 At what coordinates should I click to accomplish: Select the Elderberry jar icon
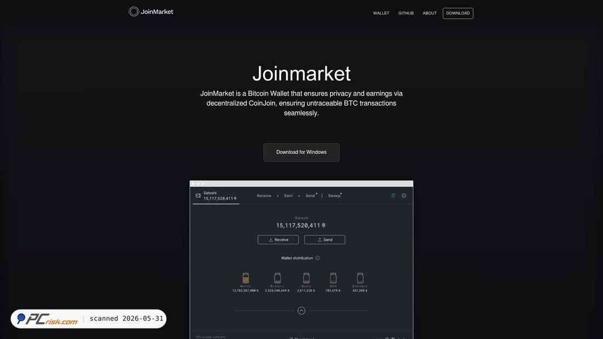360,278
